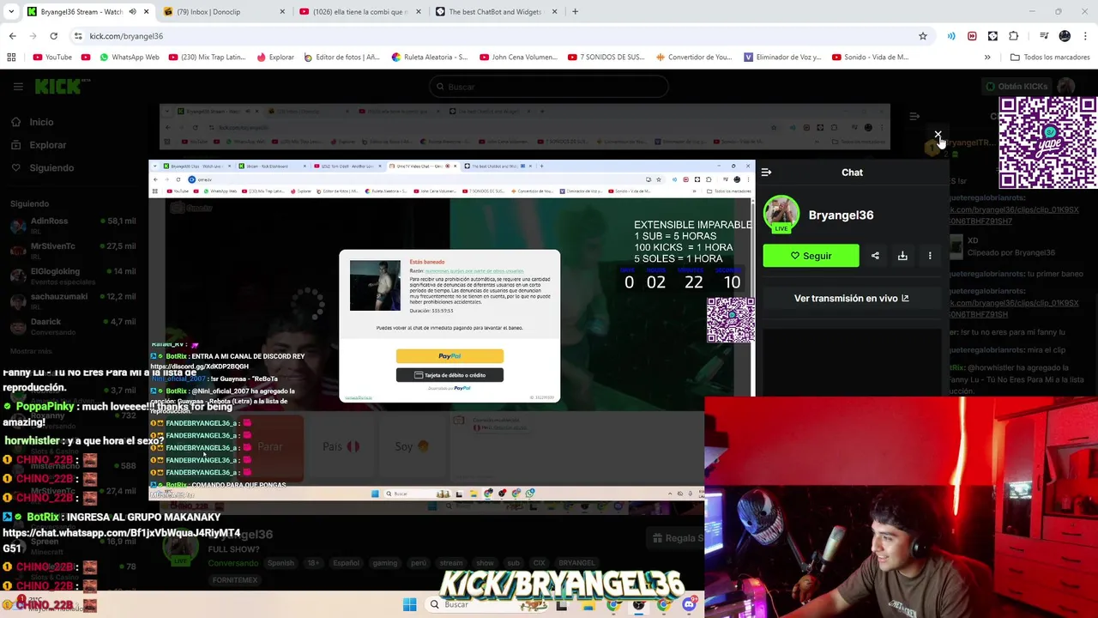Open a new browser tab
Viewport: 1098px width, 618px height.
575,12
